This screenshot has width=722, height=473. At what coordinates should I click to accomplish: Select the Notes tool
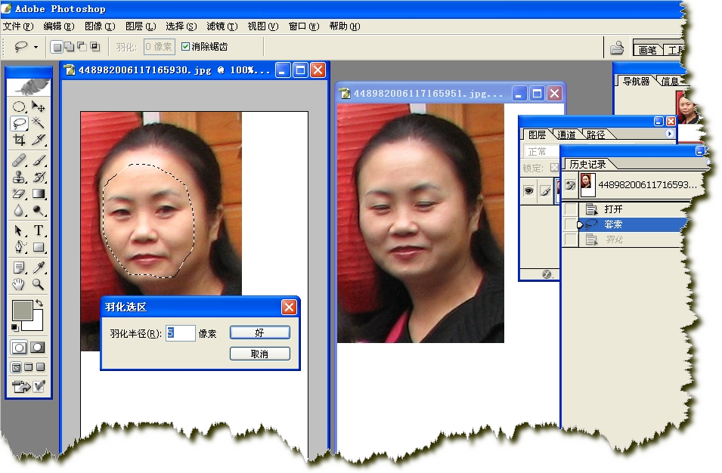click(x=19, y=267)
